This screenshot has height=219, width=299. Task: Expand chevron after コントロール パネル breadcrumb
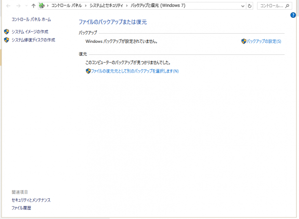pyautogui.click(x=86, y=6)
